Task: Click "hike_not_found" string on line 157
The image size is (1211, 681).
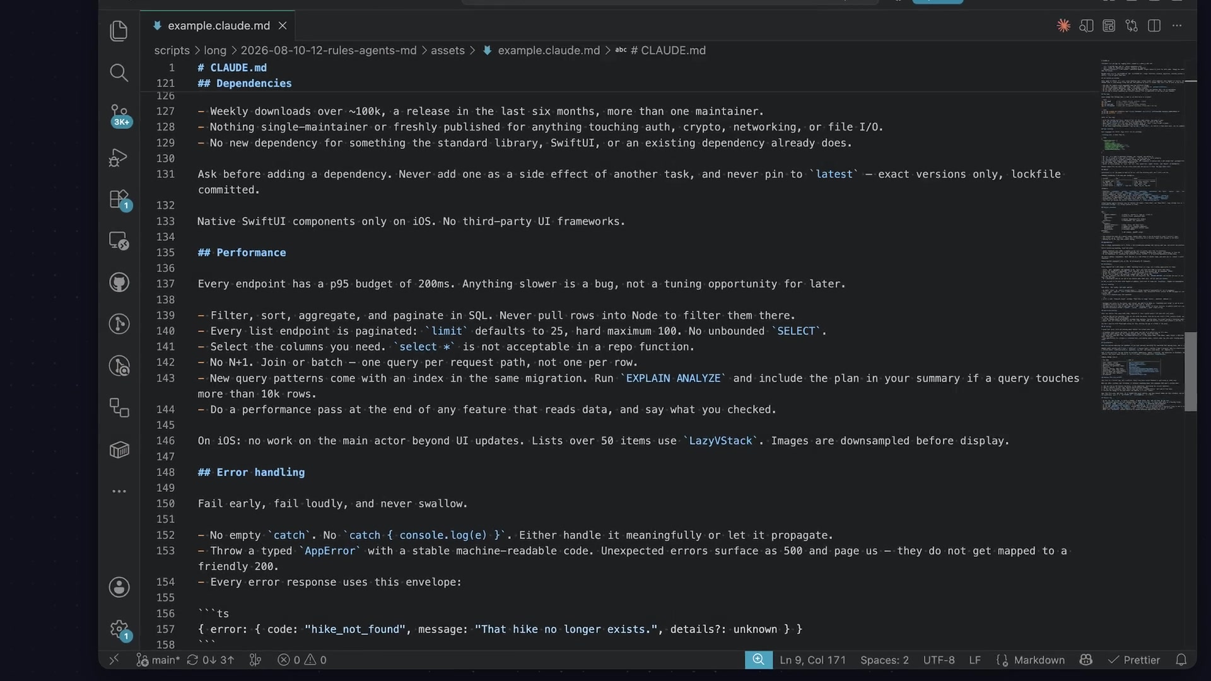Action: click(x=355, y=629)
